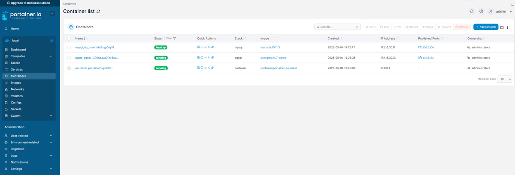Open stats for the pgsql_pgsql container

tap(206, 57)
